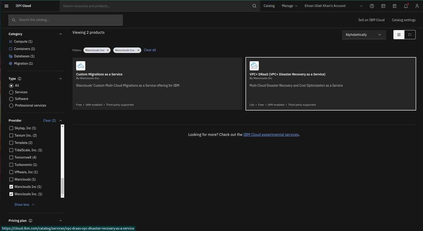Screen dimensions: 423x231
Task: Remove the 'Wanclouds Inc.' filter tag
Action: click(139, 50)
